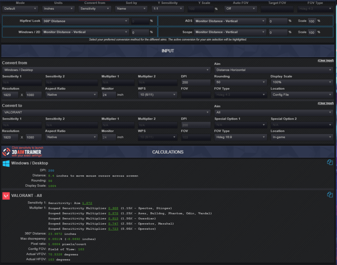
Task: Click the 3D Aim Trainer logo
Action: 23,152
